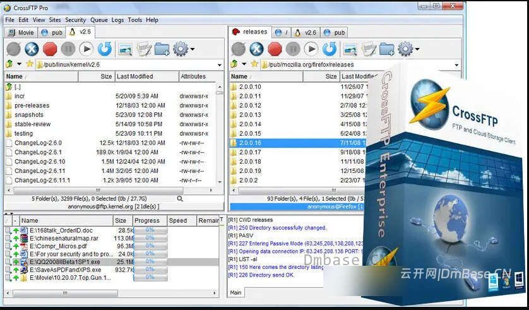529x310 pixels.
Task: Click the favorites star beside the firefox/releases path
Action: pos(254,64)
